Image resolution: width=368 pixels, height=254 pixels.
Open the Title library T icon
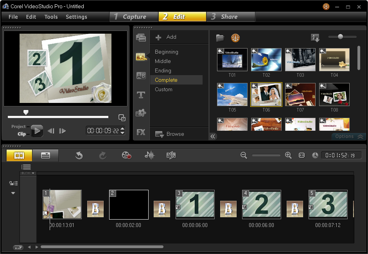(141, 94)
